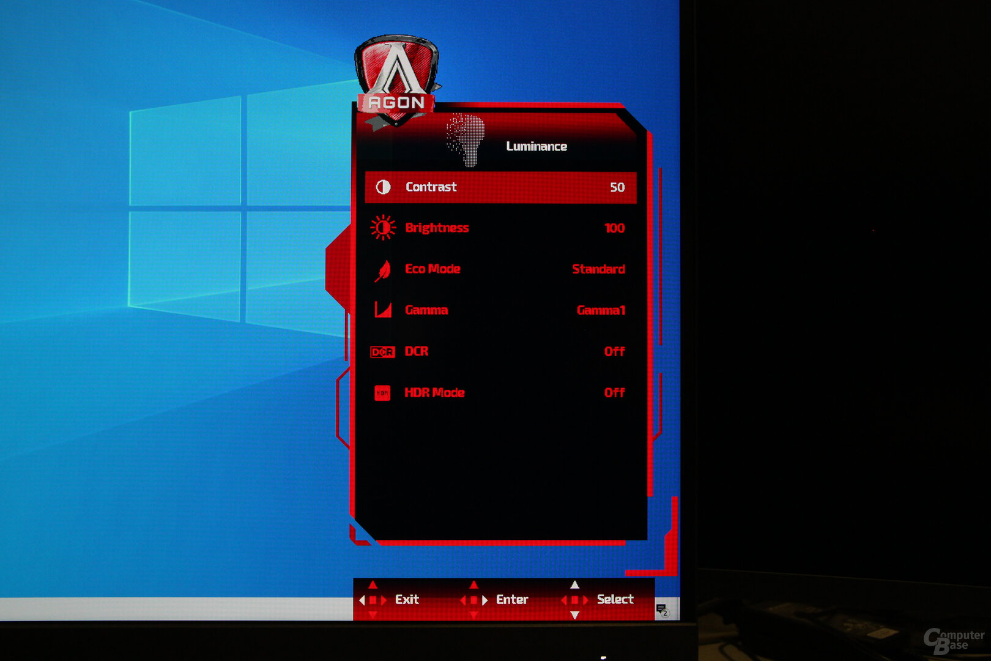Click the Select joystick direction icon
This screenshot has height=661, width=991.
point(574,600)
